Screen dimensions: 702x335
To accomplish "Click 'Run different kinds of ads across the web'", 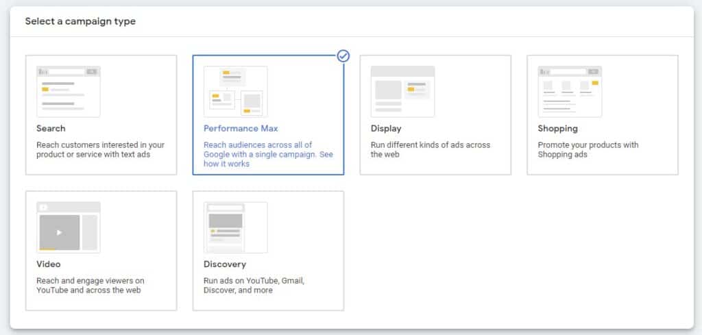I will [x=431, y=150].
